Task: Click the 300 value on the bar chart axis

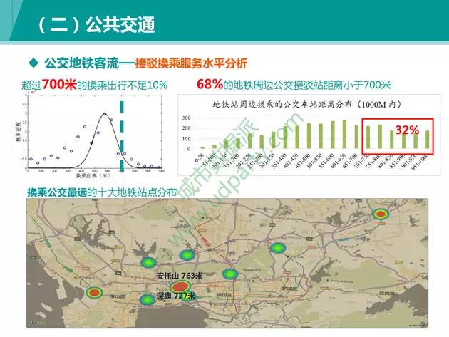Action: pyautogui.click(x=187, y=118)
